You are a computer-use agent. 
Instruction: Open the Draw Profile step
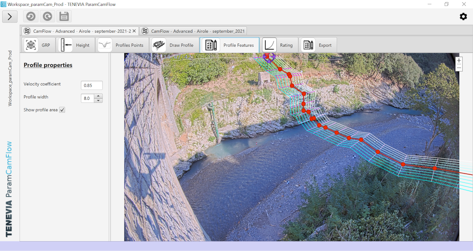pos(174,45)
